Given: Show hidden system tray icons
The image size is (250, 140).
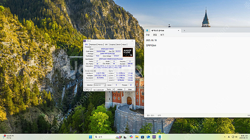Looking at the screenshot, I should click(225, 137).
